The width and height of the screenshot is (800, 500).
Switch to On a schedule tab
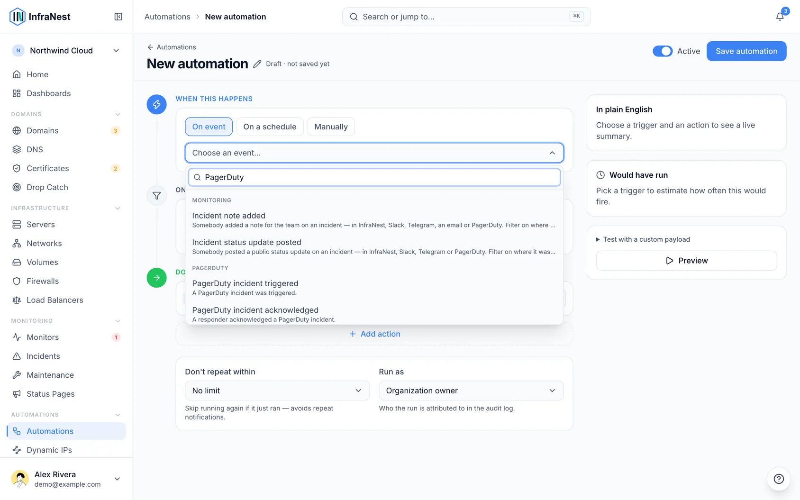(270, 127)
